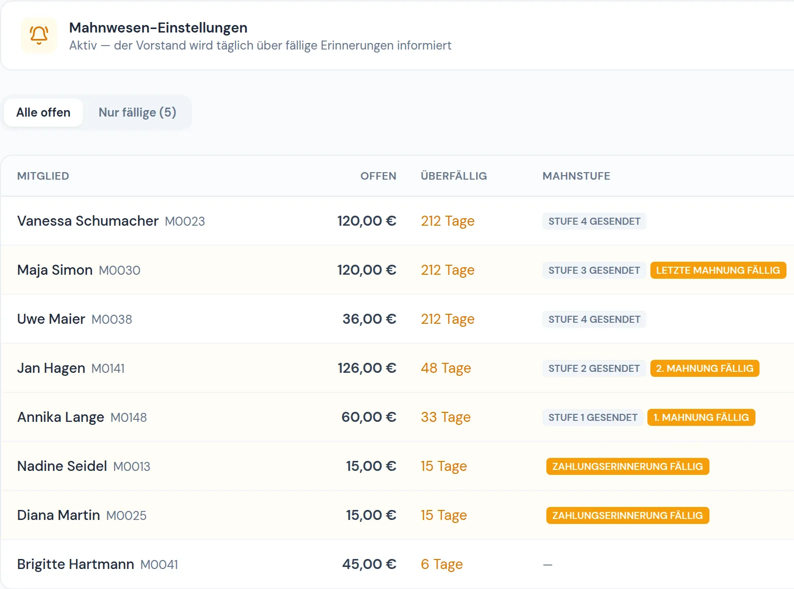Click member number M0141
Screen dimensions: 794x589
[108, 368]
